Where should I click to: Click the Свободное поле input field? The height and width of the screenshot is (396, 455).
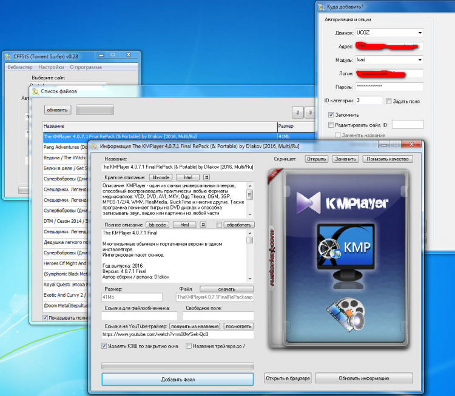(x=218, y=315)
